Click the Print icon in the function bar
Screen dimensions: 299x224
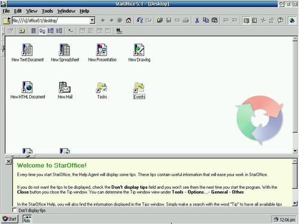(x=186, y=20)
